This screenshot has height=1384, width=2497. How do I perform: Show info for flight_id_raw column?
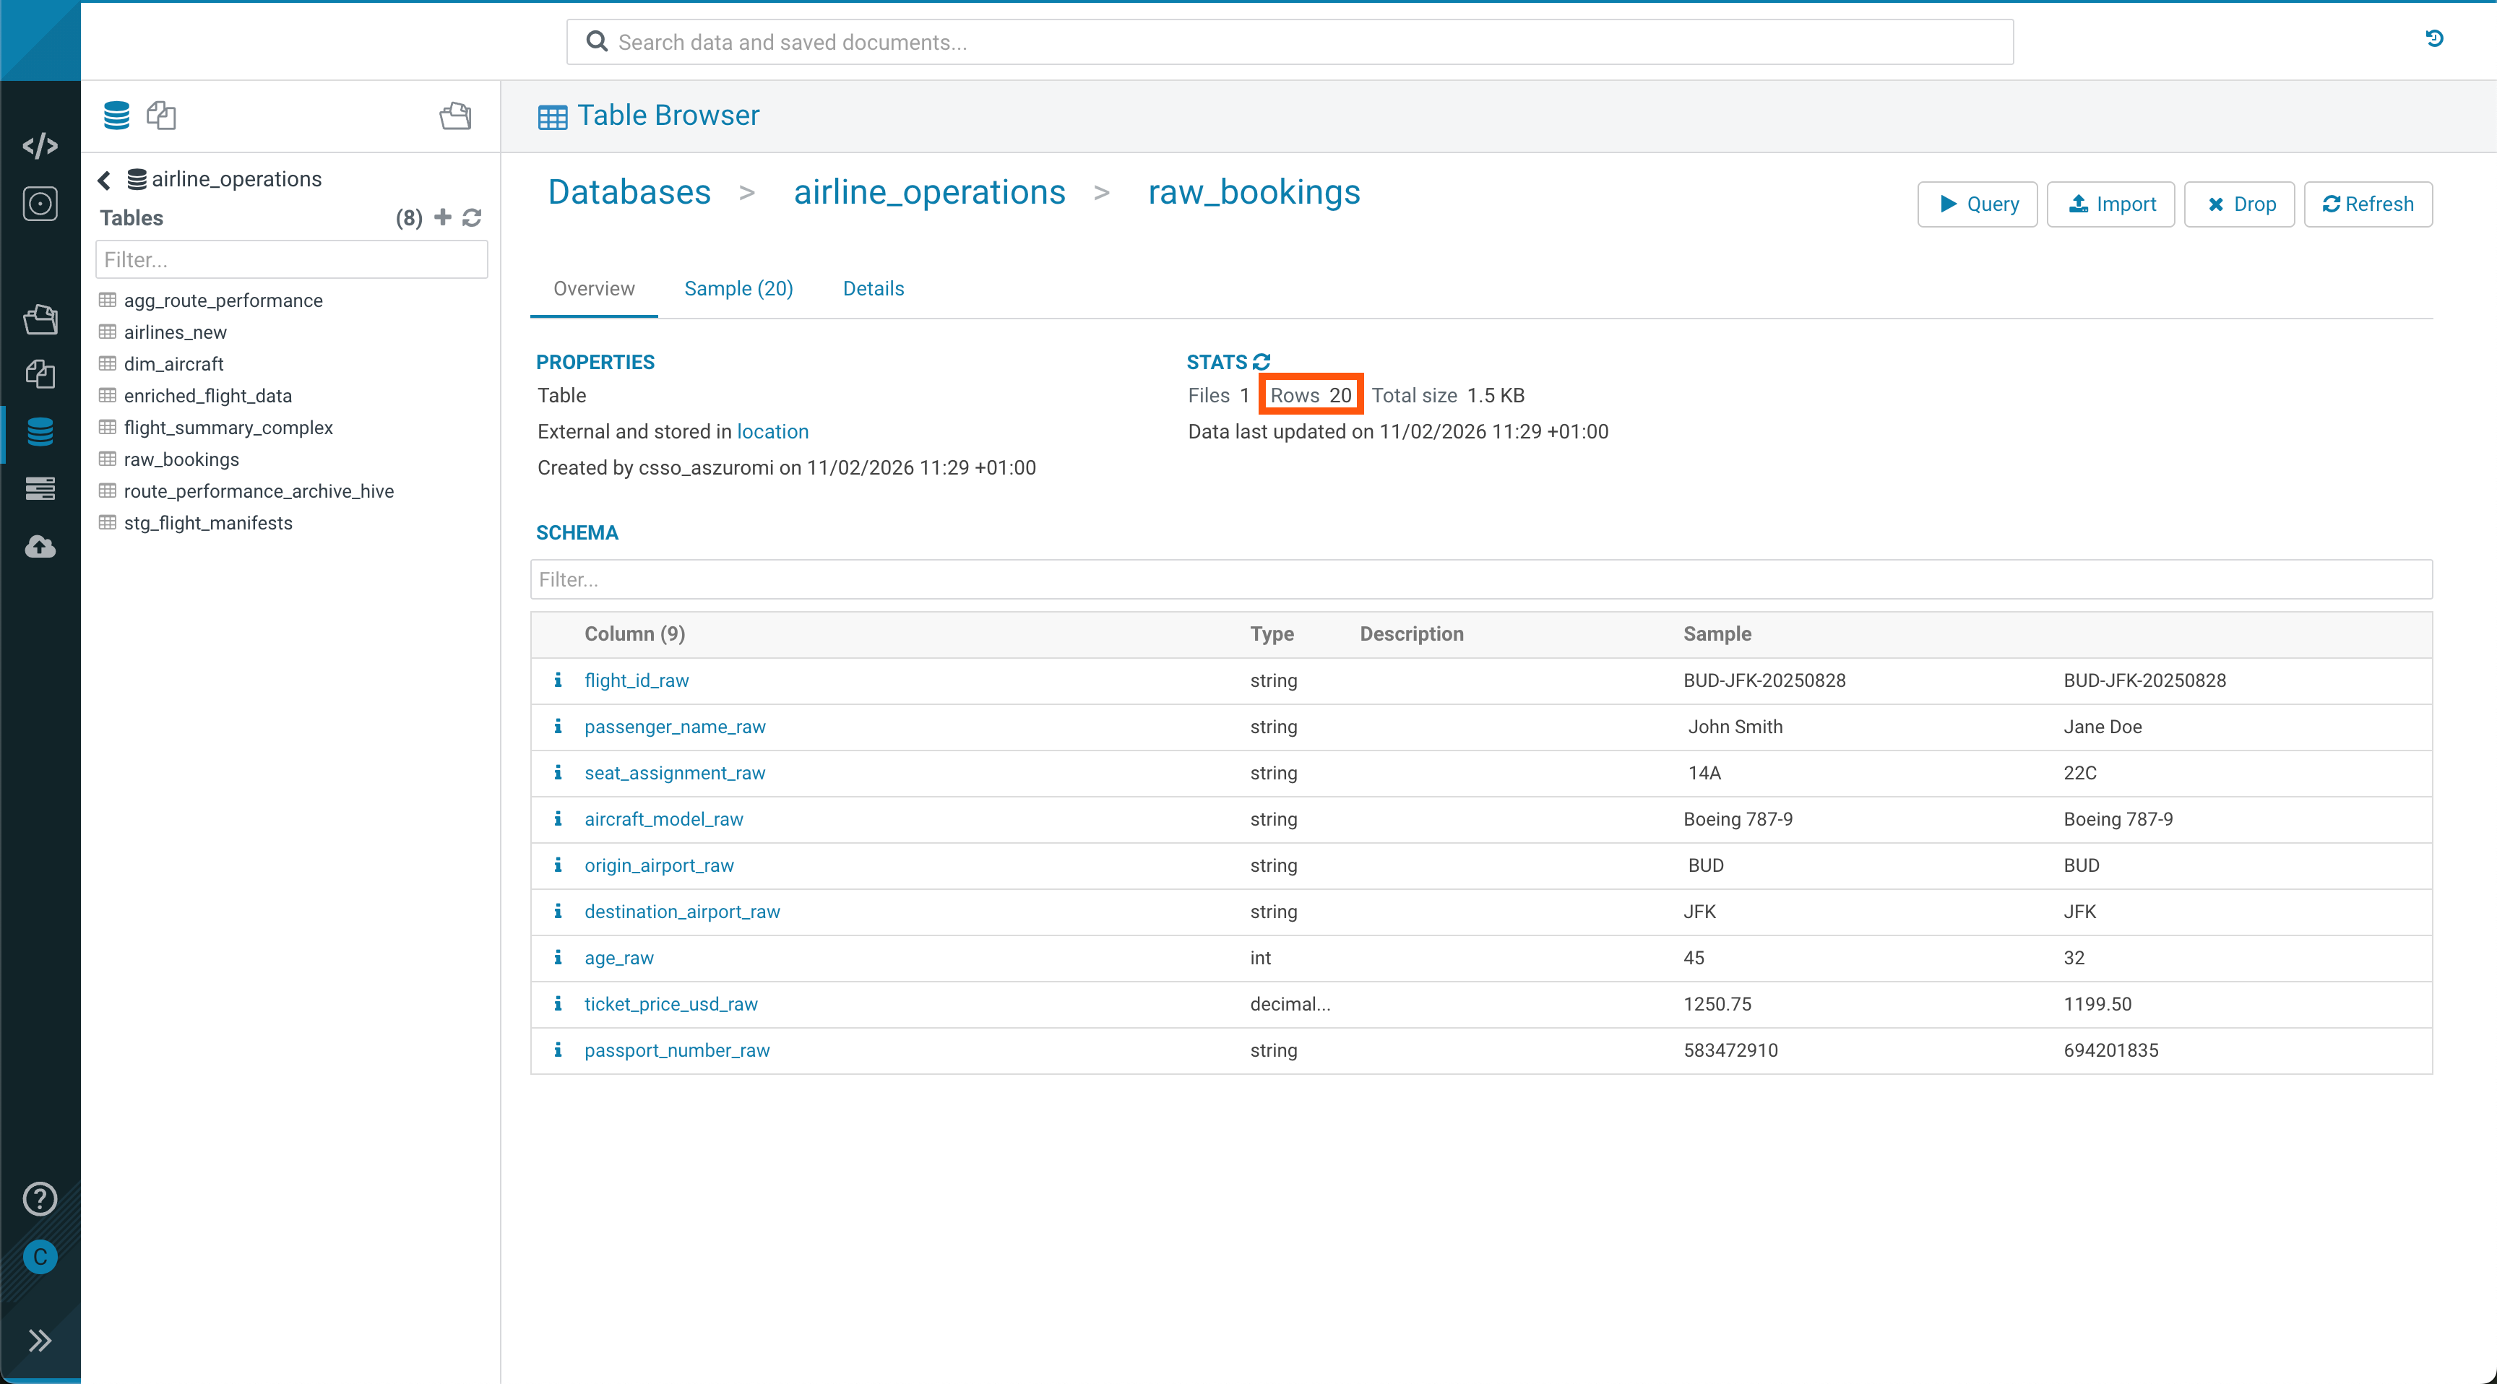(x=557, y=680)
